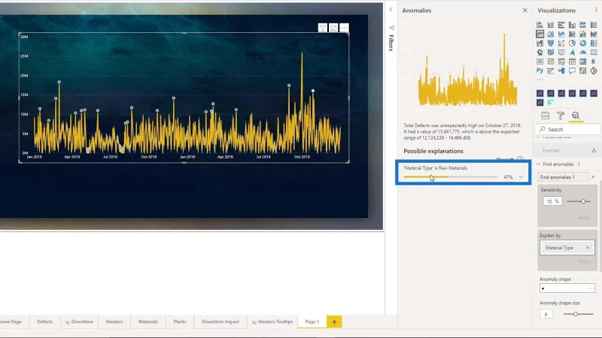Expand the 47% Raw Materials explanation
The height and width of the screenshot is (338, 602).
[521, 177]
